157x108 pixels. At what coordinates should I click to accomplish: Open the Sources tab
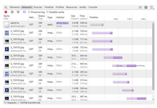pos(38,7)
